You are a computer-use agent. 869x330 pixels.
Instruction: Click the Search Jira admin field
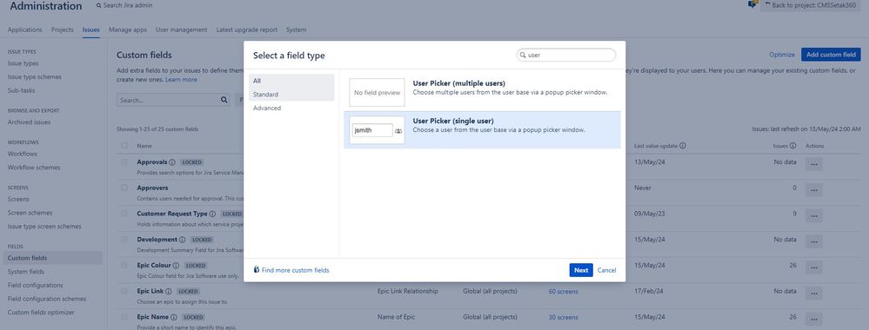(128, 5)
